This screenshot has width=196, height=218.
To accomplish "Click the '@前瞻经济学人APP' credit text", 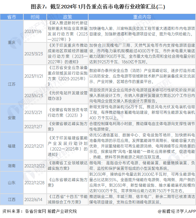I will click(177, 212).
